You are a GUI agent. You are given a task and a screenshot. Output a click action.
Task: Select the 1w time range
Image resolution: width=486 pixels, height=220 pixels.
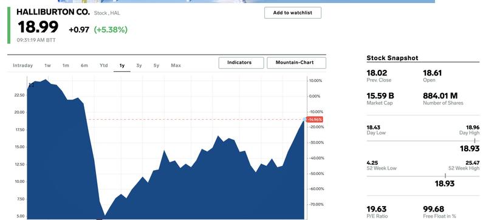47,66
